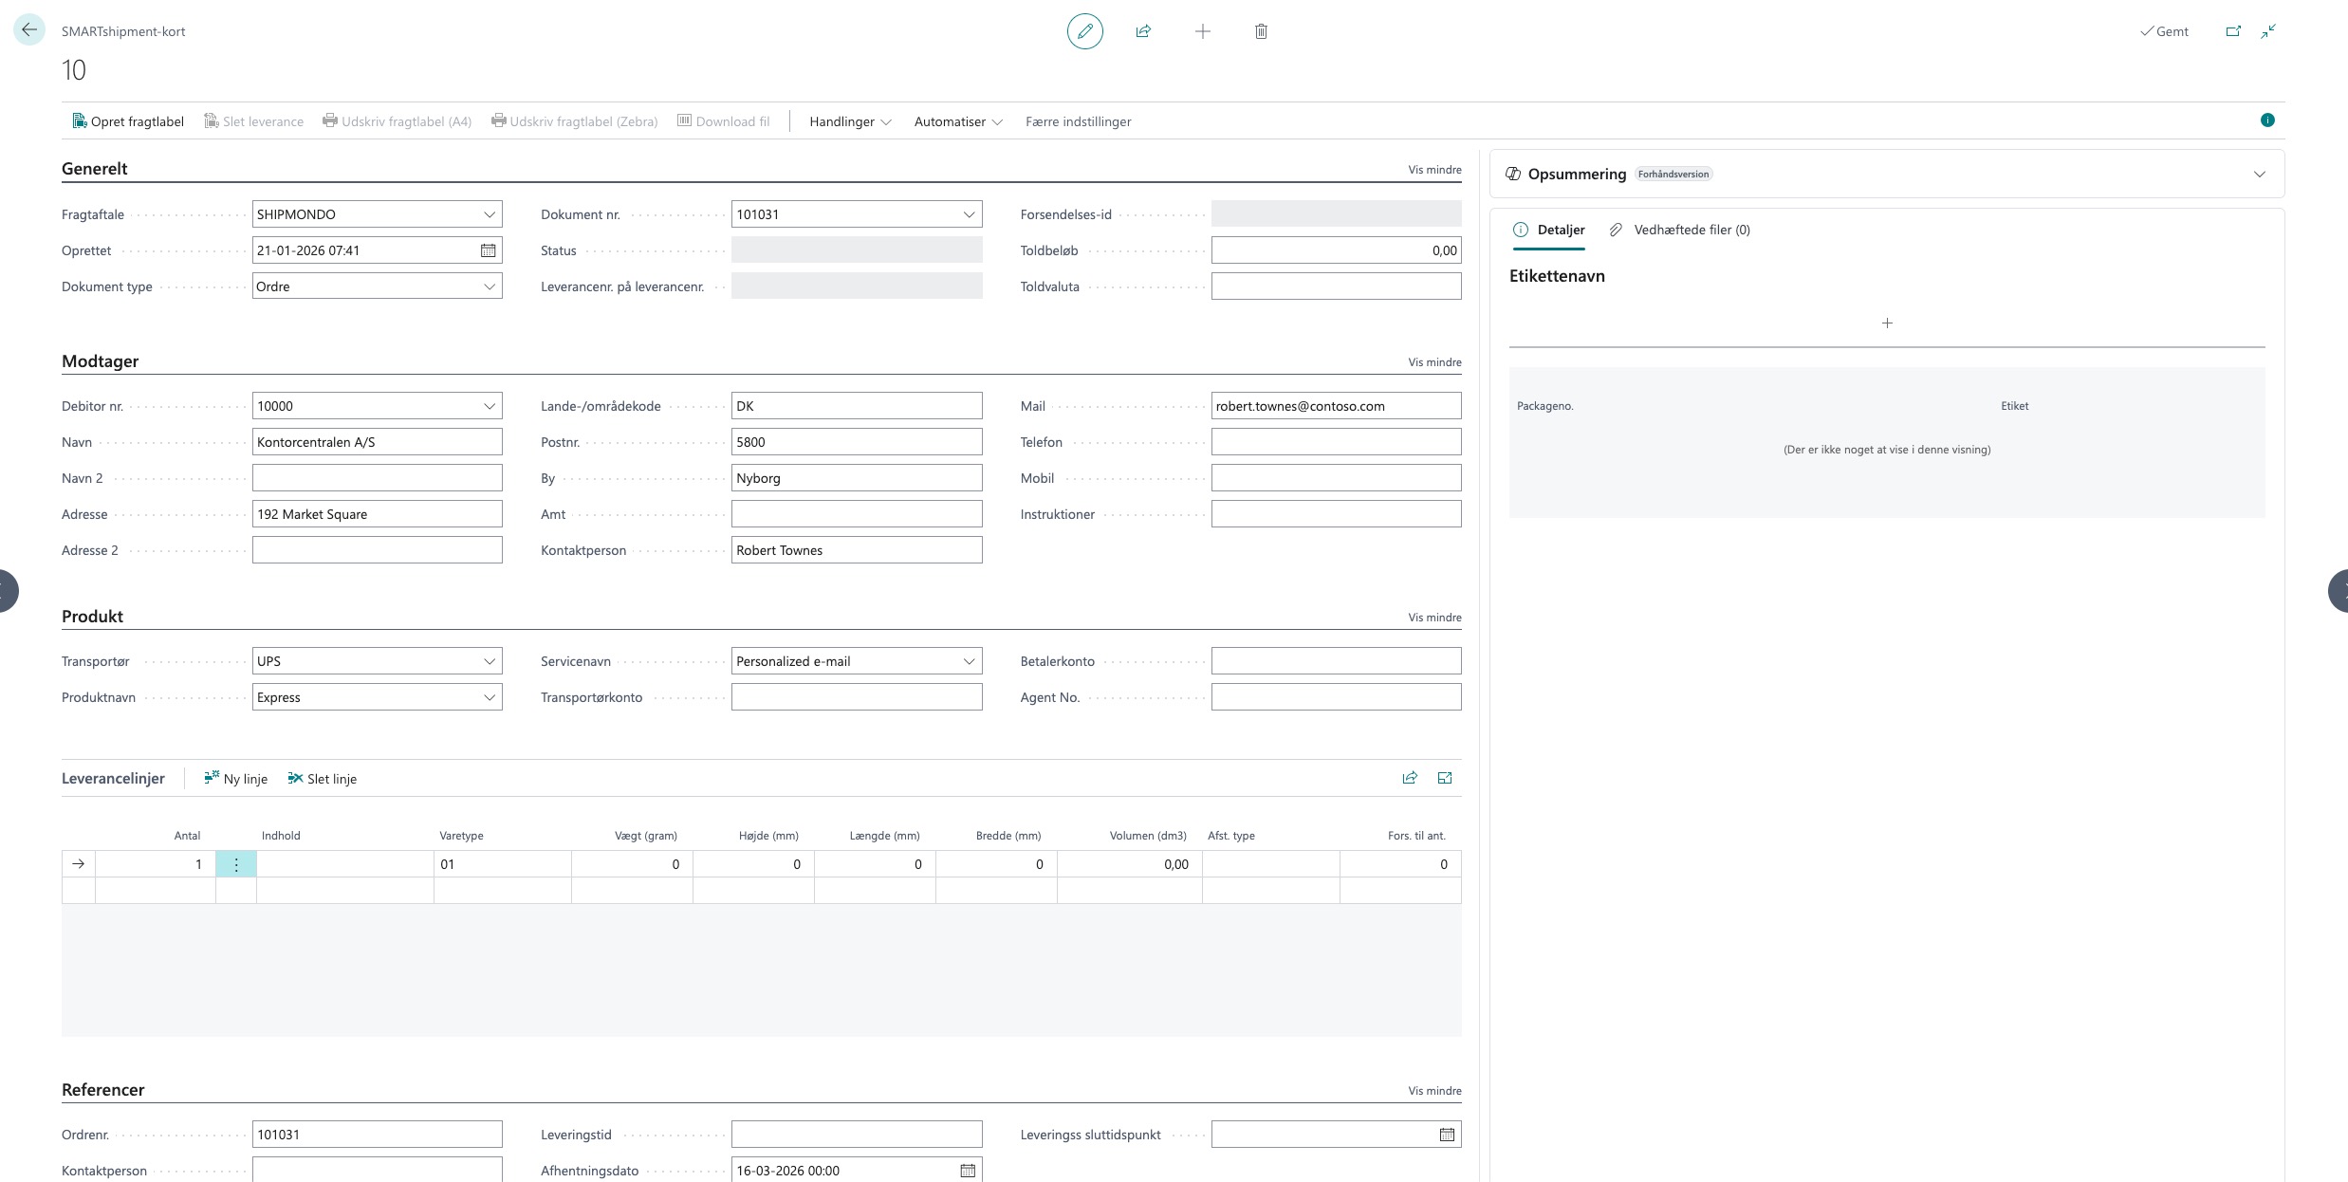Screen dimensions: 2348x1182
Task: Click Opret fragtlabel button
Action: point(128,121)
